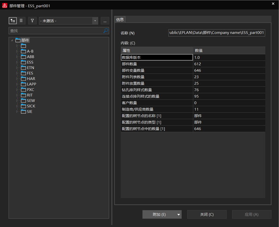279x227 pixels.
Task: Select the ESS folder icon
Action: pos(23,62)
